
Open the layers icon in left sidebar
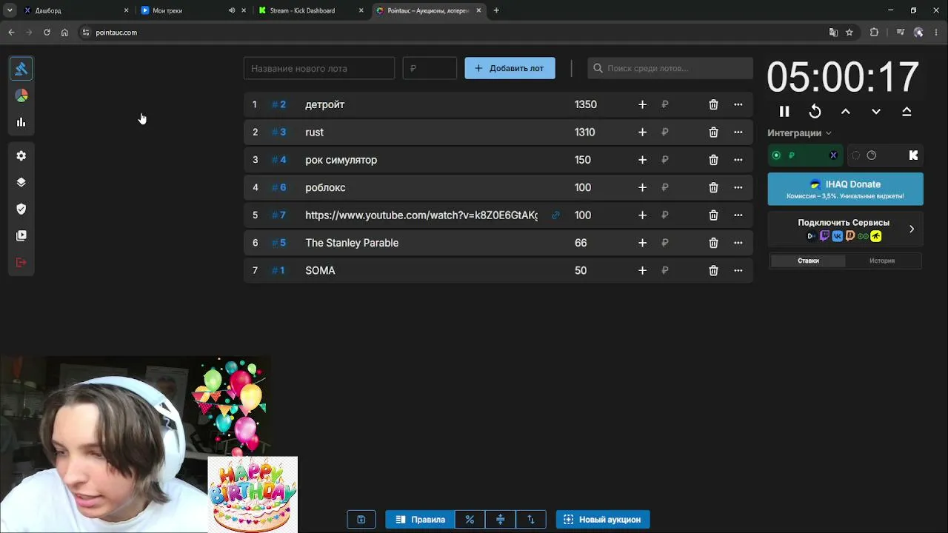21,182
